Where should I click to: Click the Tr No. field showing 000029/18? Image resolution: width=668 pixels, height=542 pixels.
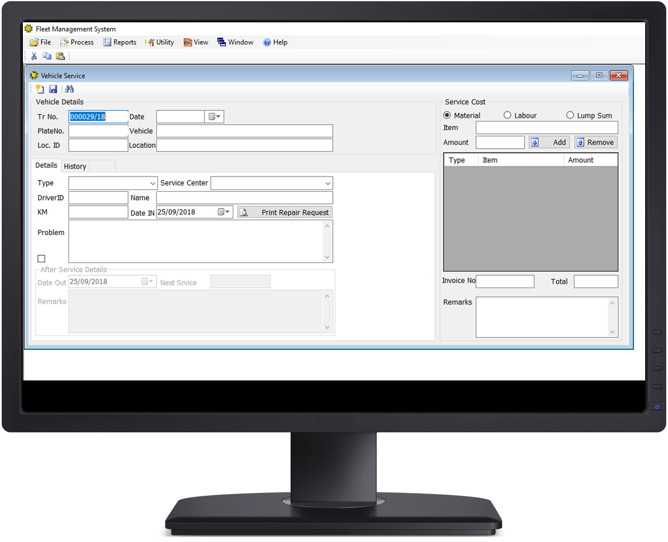pyautogui.click(x=99, y=117)
